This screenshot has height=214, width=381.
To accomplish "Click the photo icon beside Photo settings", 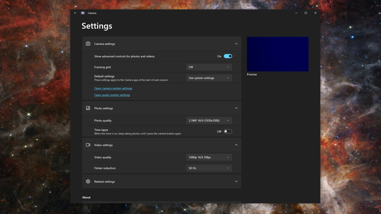I will click(x=88, y=108).
